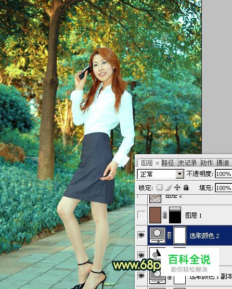Select gradient layer mask of 图层 1

pyautogui.click(x=175, y=215)
